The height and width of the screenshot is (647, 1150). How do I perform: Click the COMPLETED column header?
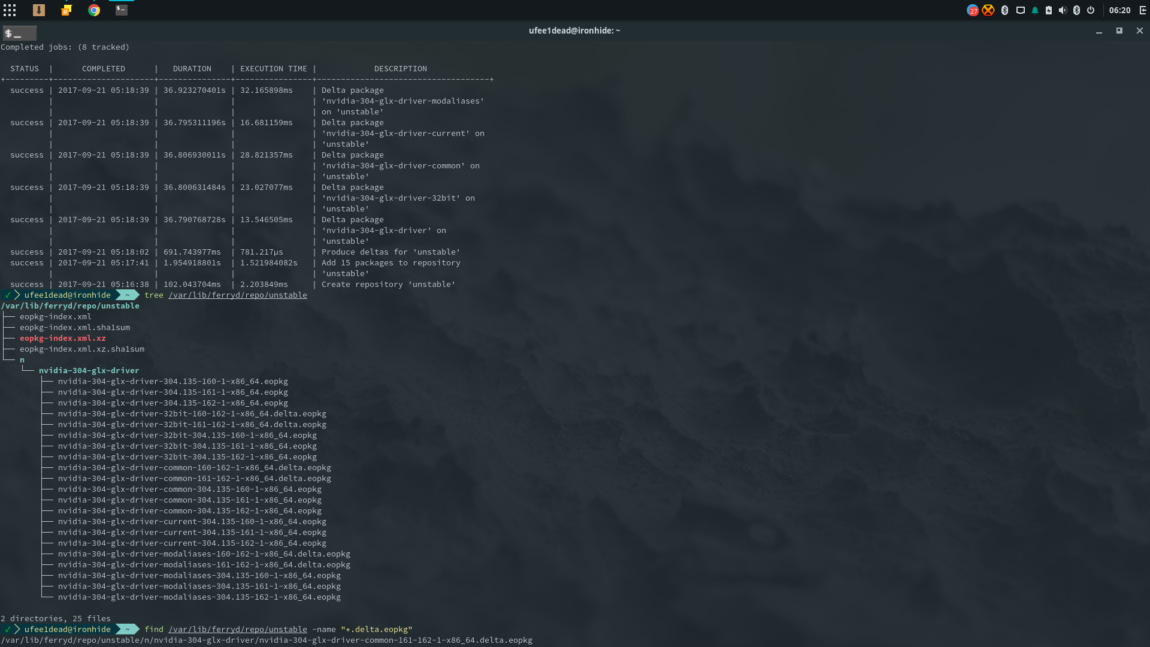tap(104, 69)
